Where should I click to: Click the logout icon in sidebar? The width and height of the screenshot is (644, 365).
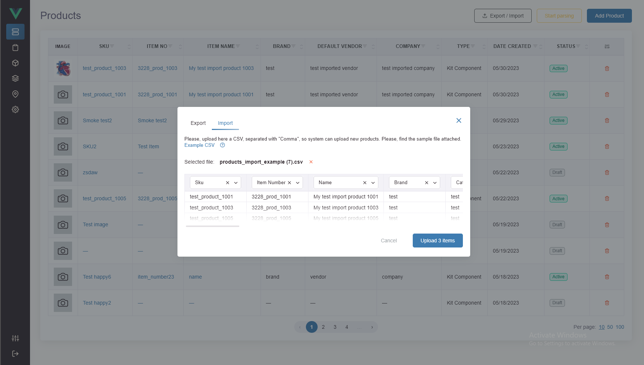(15, 354)
